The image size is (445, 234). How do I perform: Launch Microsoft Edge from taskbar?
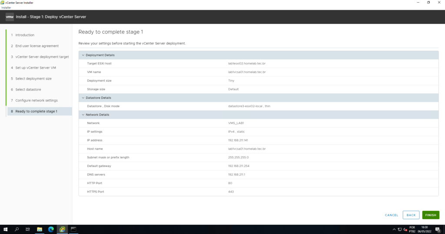tap(51, 229)
